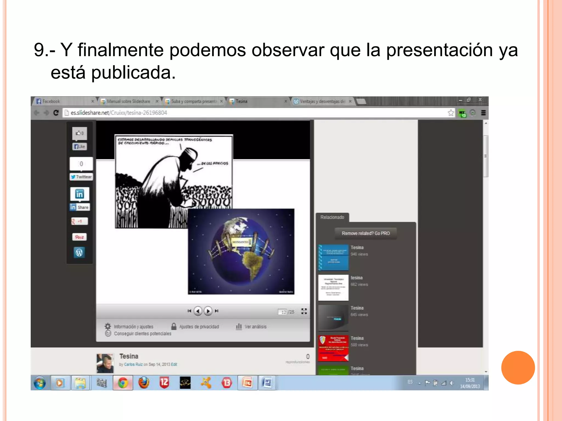Click the browser back arrow

[36, 113]
